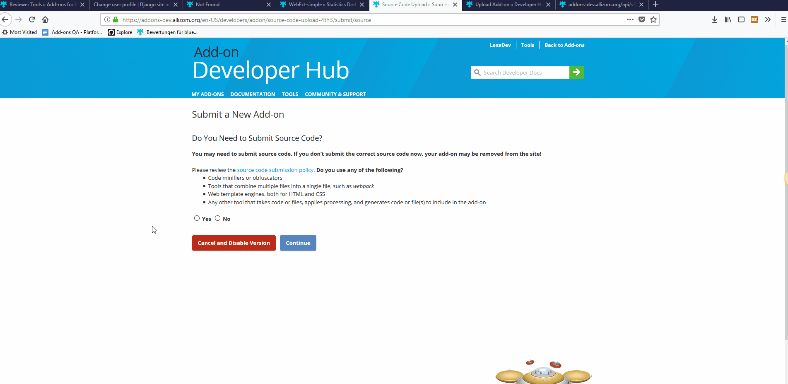The image size is (788, 384).
Task: Go to the browser home page
Action: [45, 19]
